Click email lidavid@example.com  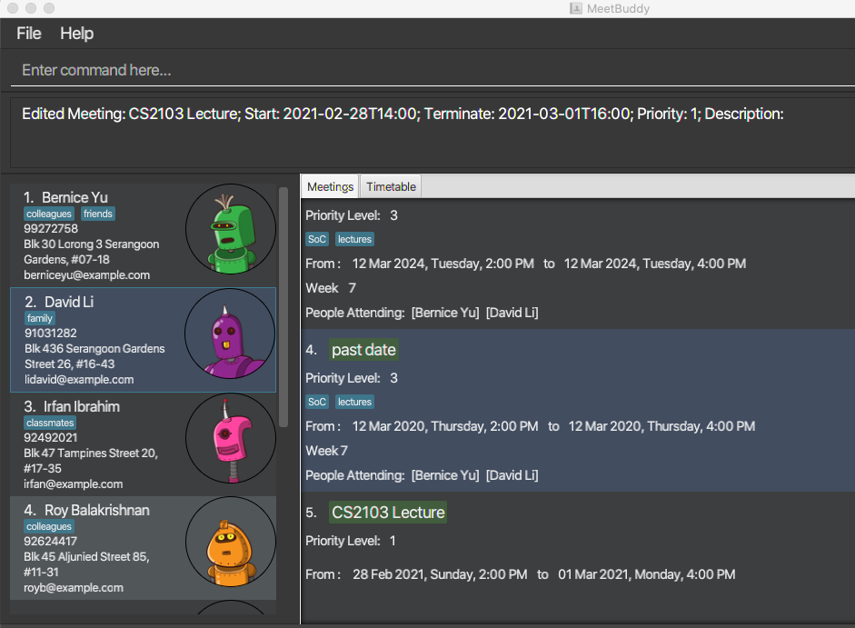[x=79, y=379]
